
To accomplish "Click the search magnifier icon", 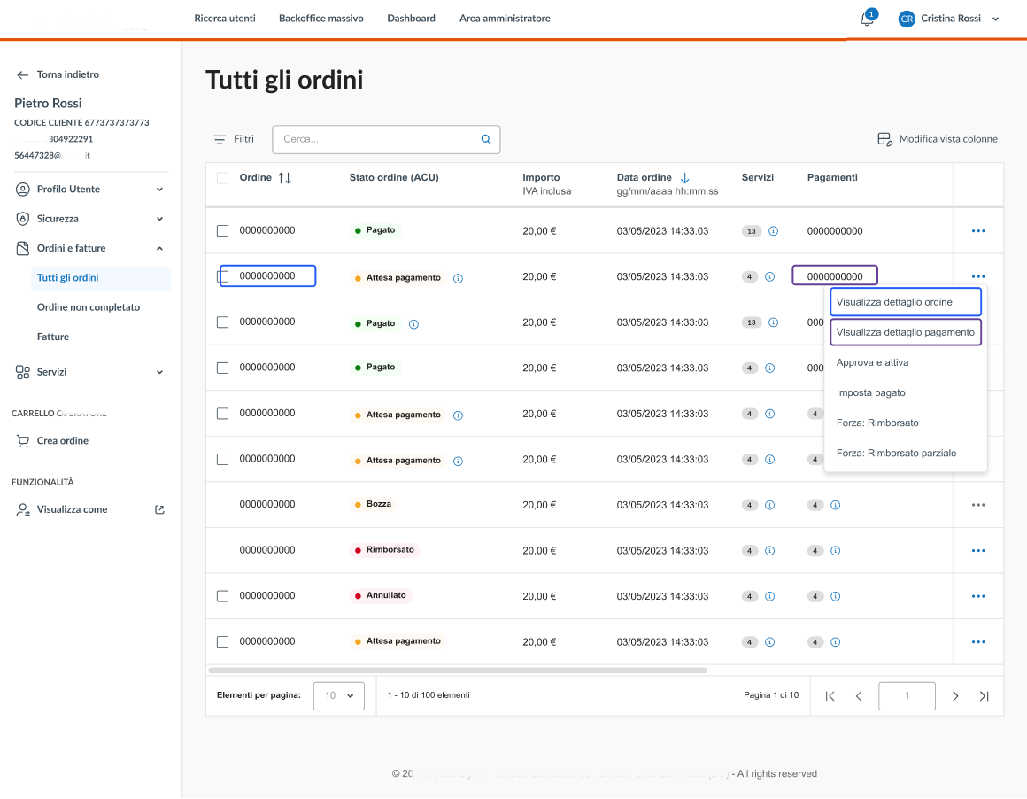I will click(486, 140).
